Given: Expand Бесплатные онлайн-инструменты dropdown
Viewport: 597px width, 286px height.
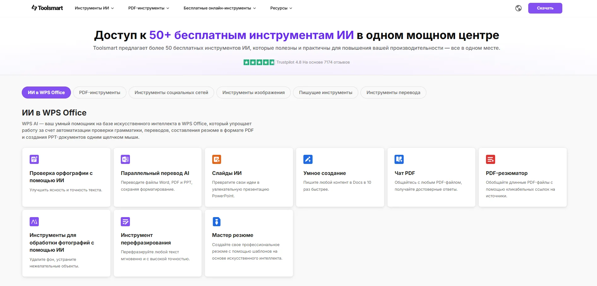Looking at the screenshot, I should pyautogui.click(x=220, y=8).
